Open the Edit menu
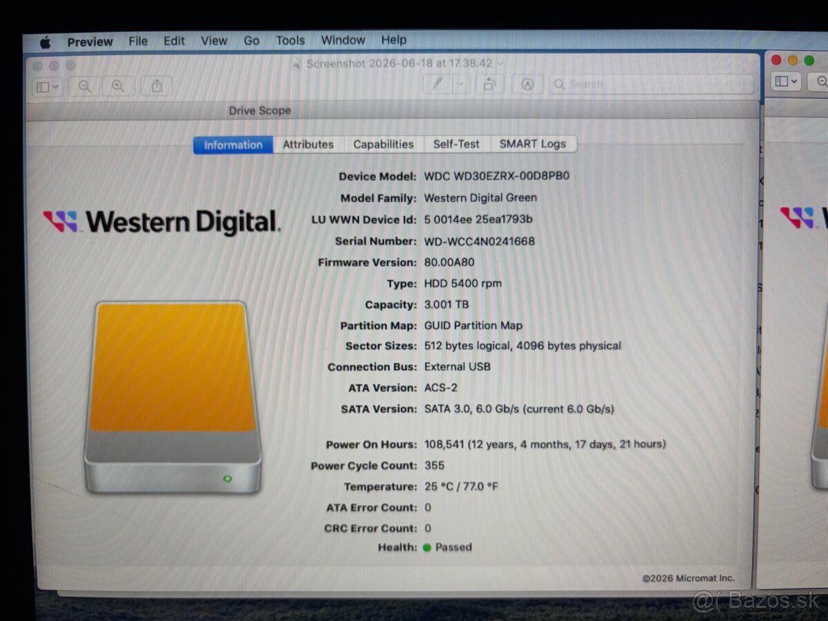 click(174, 41)
